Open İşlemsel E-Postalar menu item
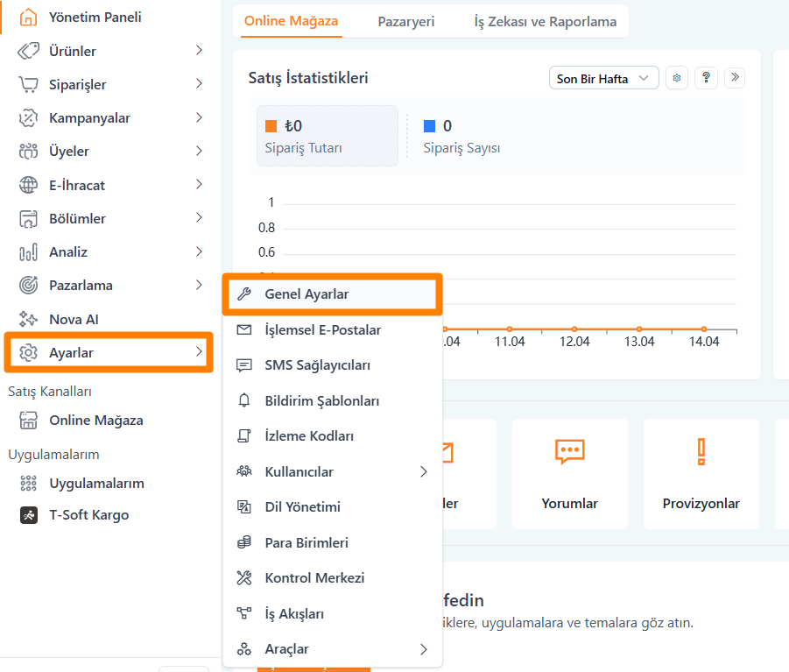Image resolution: width=789 pixels, height=672 pixels. 322,330
